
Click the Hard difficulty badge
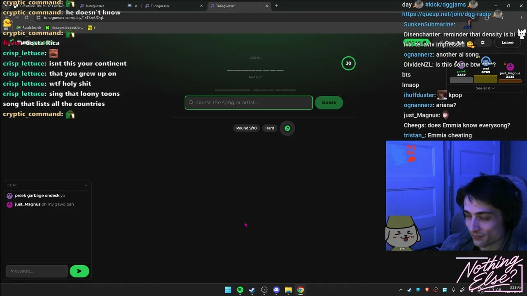point(270,128)
